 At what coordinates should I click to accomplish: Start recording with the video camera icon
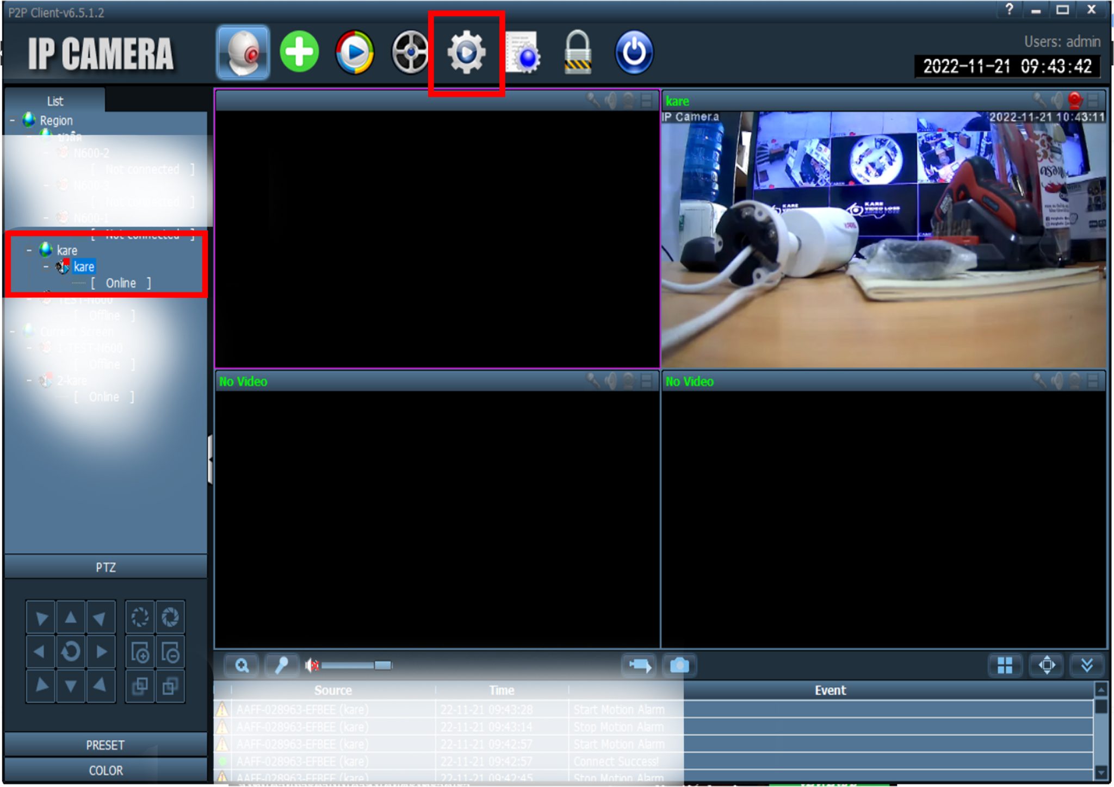click(639, 664)
